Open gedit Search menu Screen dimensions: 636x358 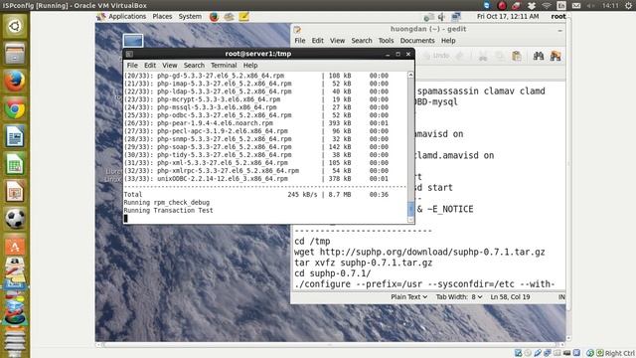click(362, 41)
